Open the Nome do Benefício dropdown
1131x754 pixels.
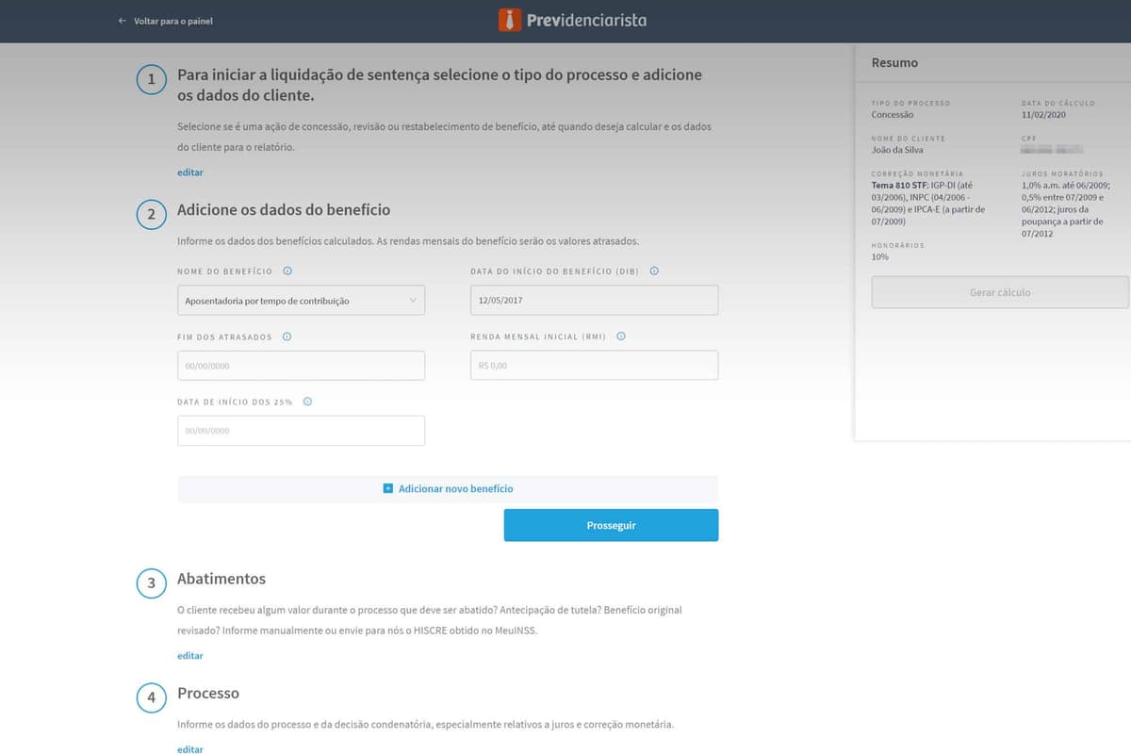413,300
